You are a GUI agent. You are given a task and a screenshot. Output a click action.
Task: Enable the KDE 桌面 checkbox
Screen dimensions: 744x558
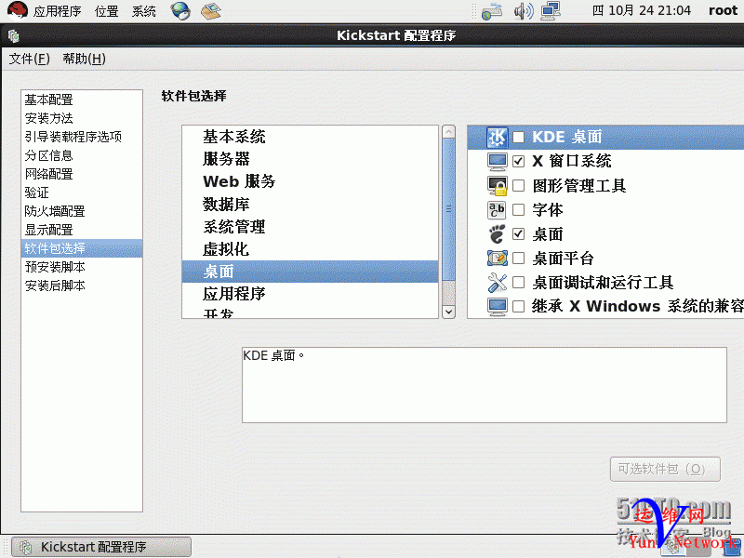(519, 138)
